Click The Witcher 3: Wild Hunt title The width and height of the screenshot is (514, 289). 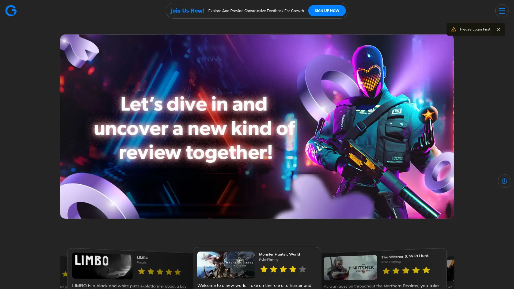pyautogui.click(x=405, y=256)
